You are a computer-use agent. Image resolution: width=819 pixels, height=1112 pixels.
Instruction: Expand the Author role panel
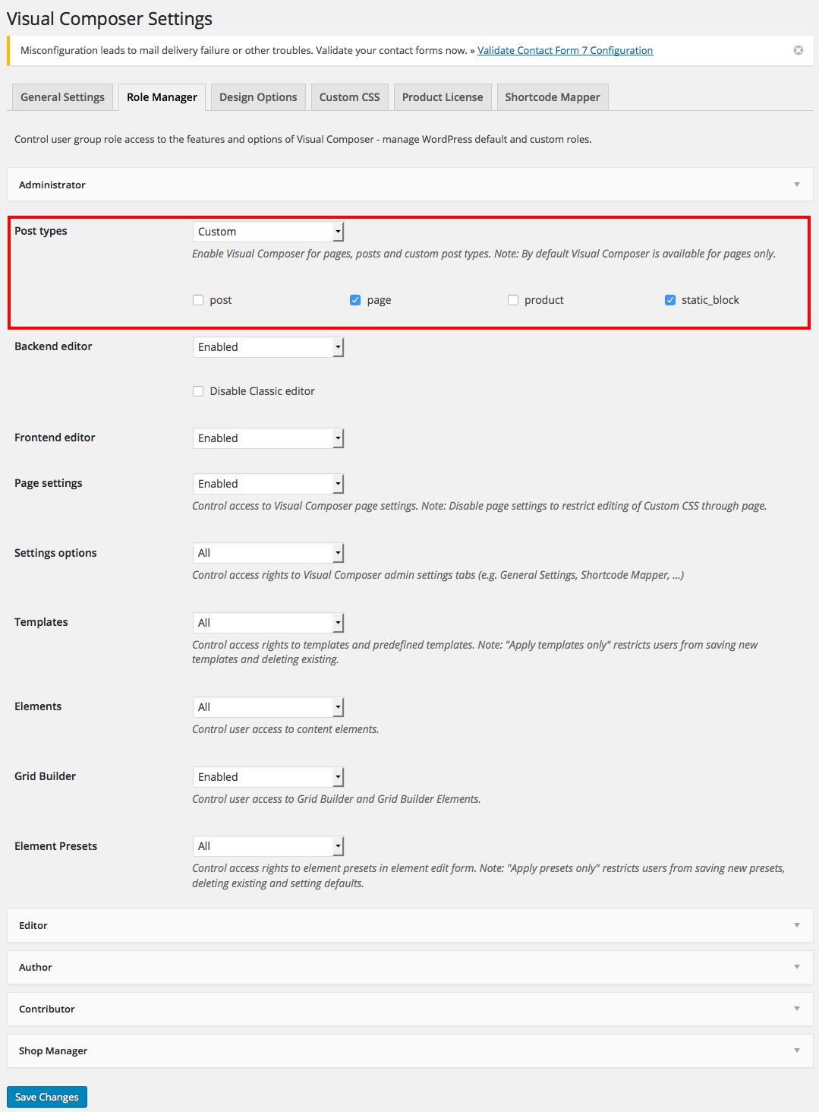[x=410, y=967]
